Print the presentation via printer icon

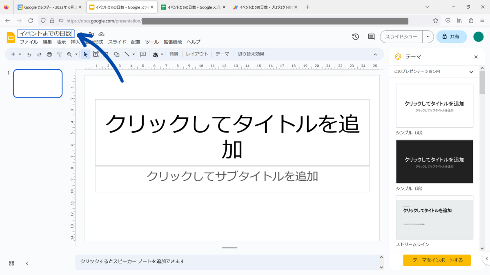coord(49,54)
